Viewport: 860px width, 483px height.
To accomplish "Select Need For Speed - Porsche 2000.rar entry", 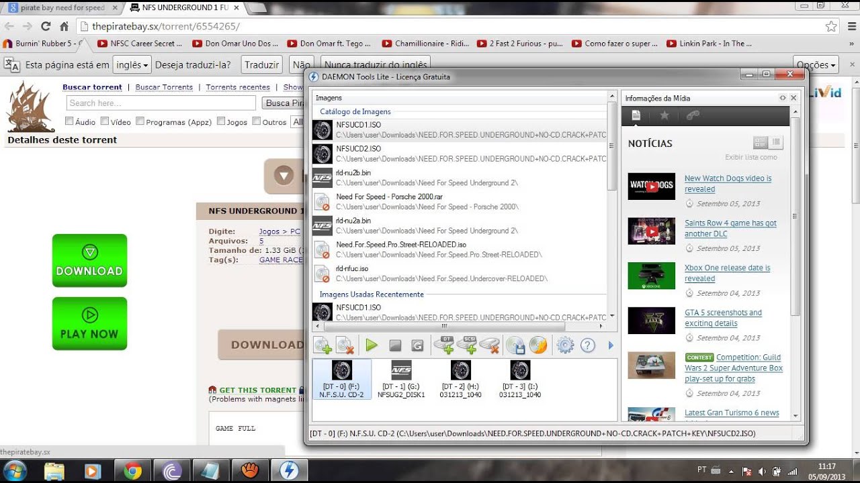I will coord(460,202).
